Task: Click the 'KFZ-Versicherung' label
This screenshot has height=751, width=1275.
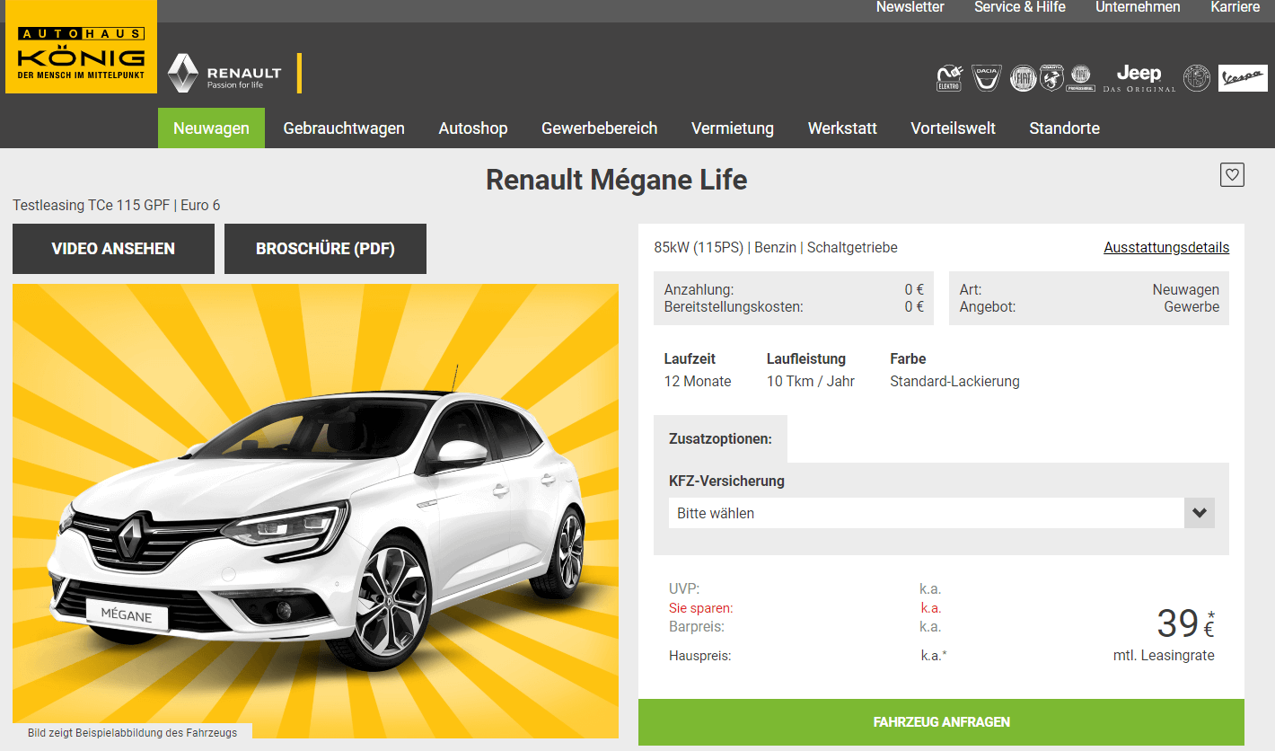Action: coord(726,481)
